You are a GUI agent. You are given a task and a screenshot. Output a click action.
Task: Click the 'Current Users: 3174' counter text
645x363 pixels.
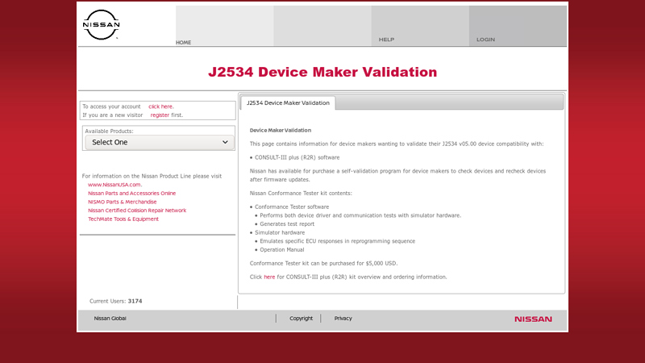pos(115,301)
